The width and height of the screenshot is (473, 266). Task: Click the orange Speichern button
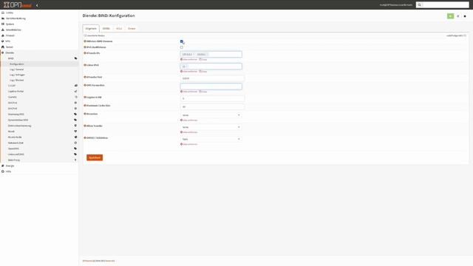[95, 157]
